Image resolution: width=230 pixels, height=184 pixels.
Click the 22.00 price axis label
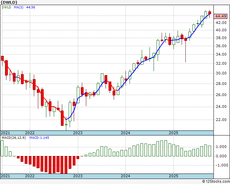click(x=221, y=120)
